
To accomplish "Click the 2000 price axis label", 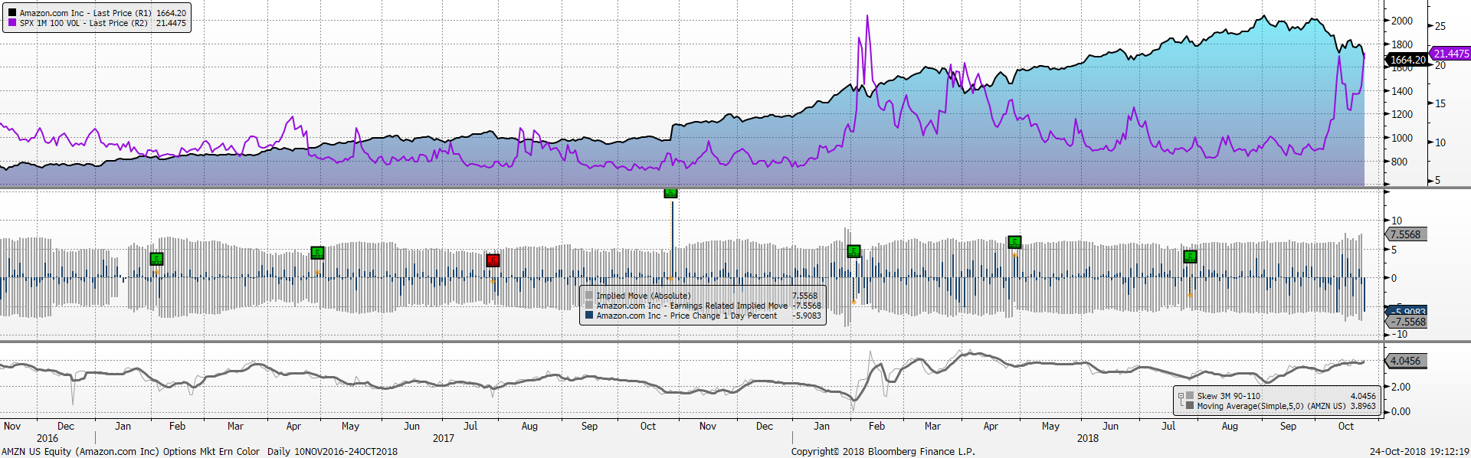I will 1402,21.
